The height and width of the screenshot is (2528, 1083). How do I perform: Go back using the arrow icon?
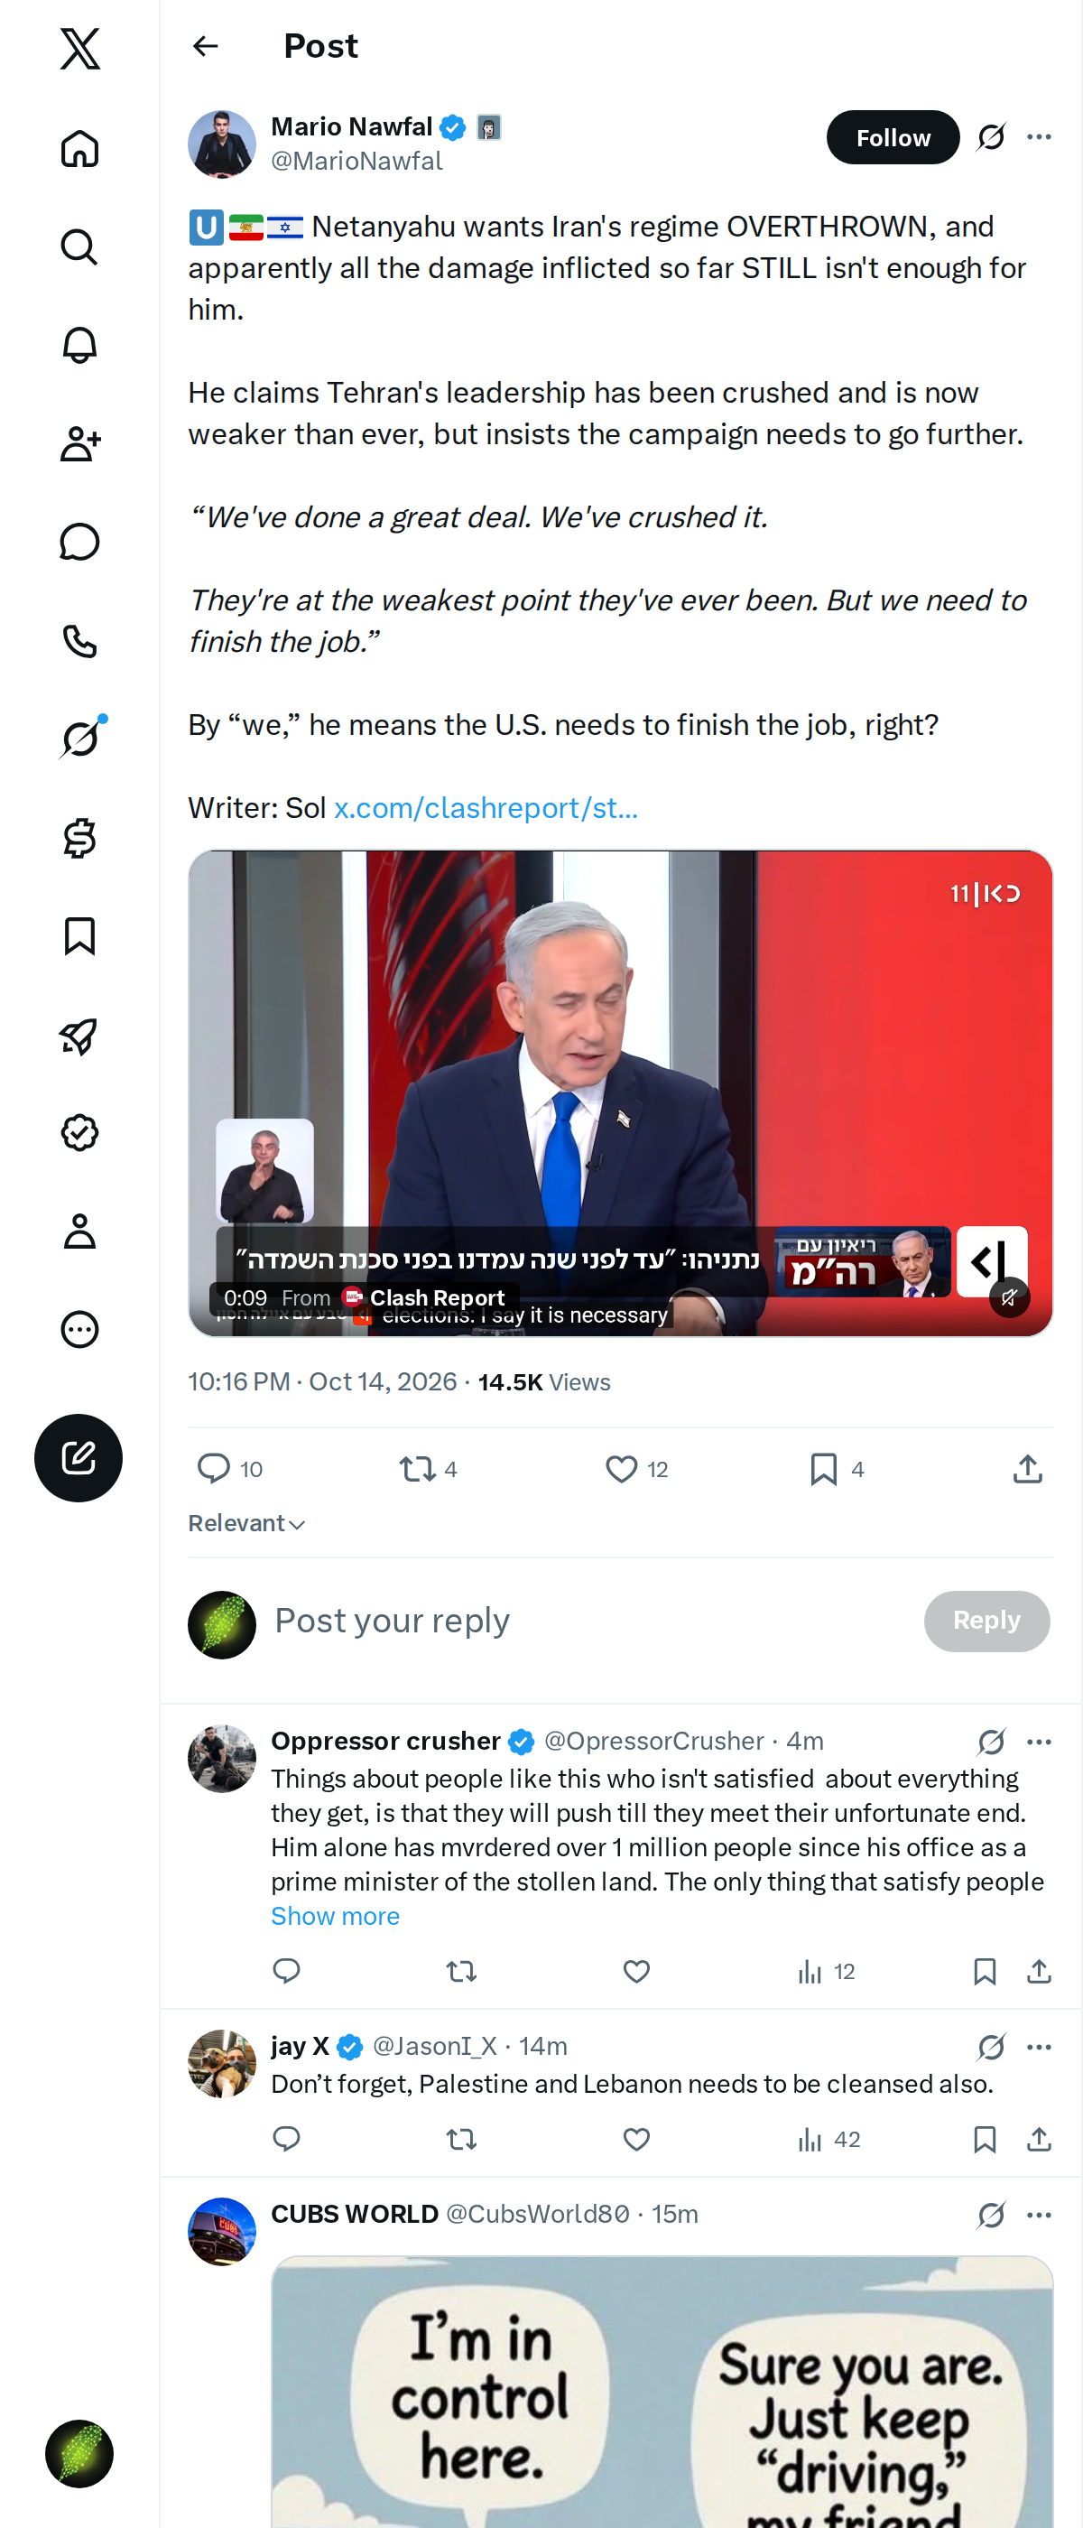pyautogui.click(x=205, y=46)
